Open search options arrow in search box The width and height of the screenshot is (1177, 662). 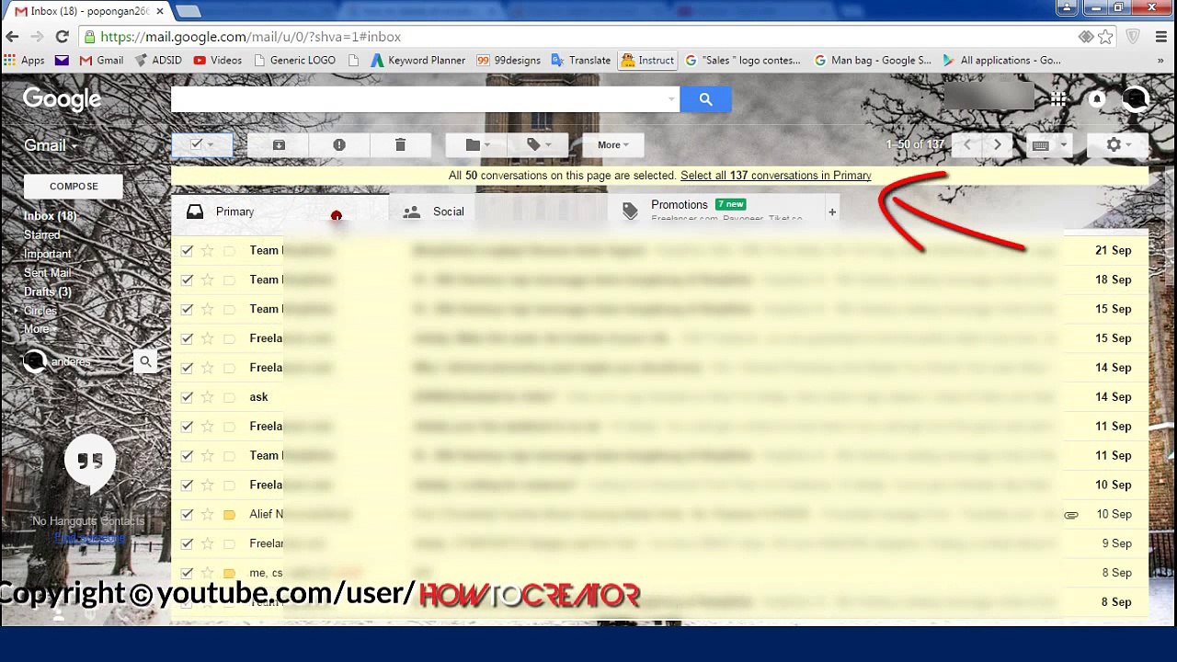point(671,99)
